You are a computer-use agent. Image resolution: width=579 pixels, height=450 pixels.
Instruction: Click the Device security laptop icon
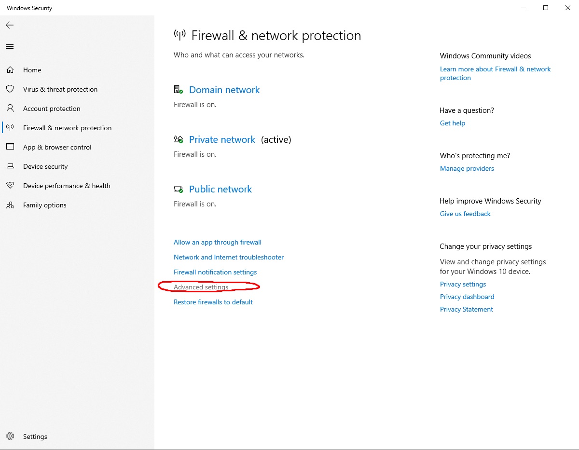[x=10, y=166]
